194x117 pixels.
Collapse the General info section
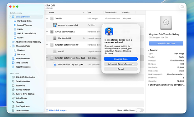click(x=148, y=50)
